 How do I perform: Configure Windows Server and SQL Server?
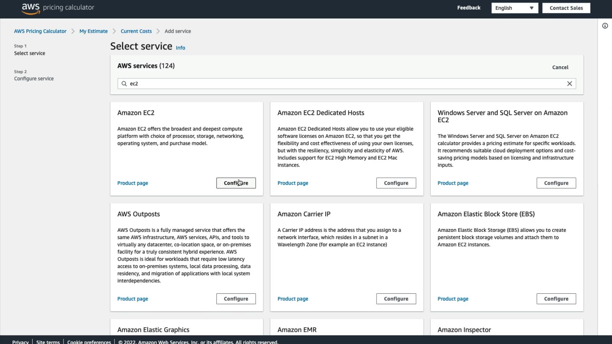pos(556,183)
